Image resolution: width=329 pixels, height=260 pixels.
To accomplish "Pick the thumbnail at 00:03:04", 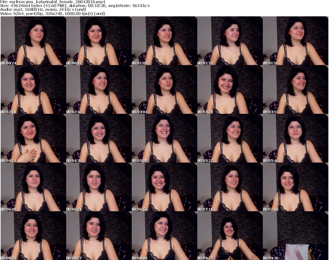I will click(x=164, y=89).
